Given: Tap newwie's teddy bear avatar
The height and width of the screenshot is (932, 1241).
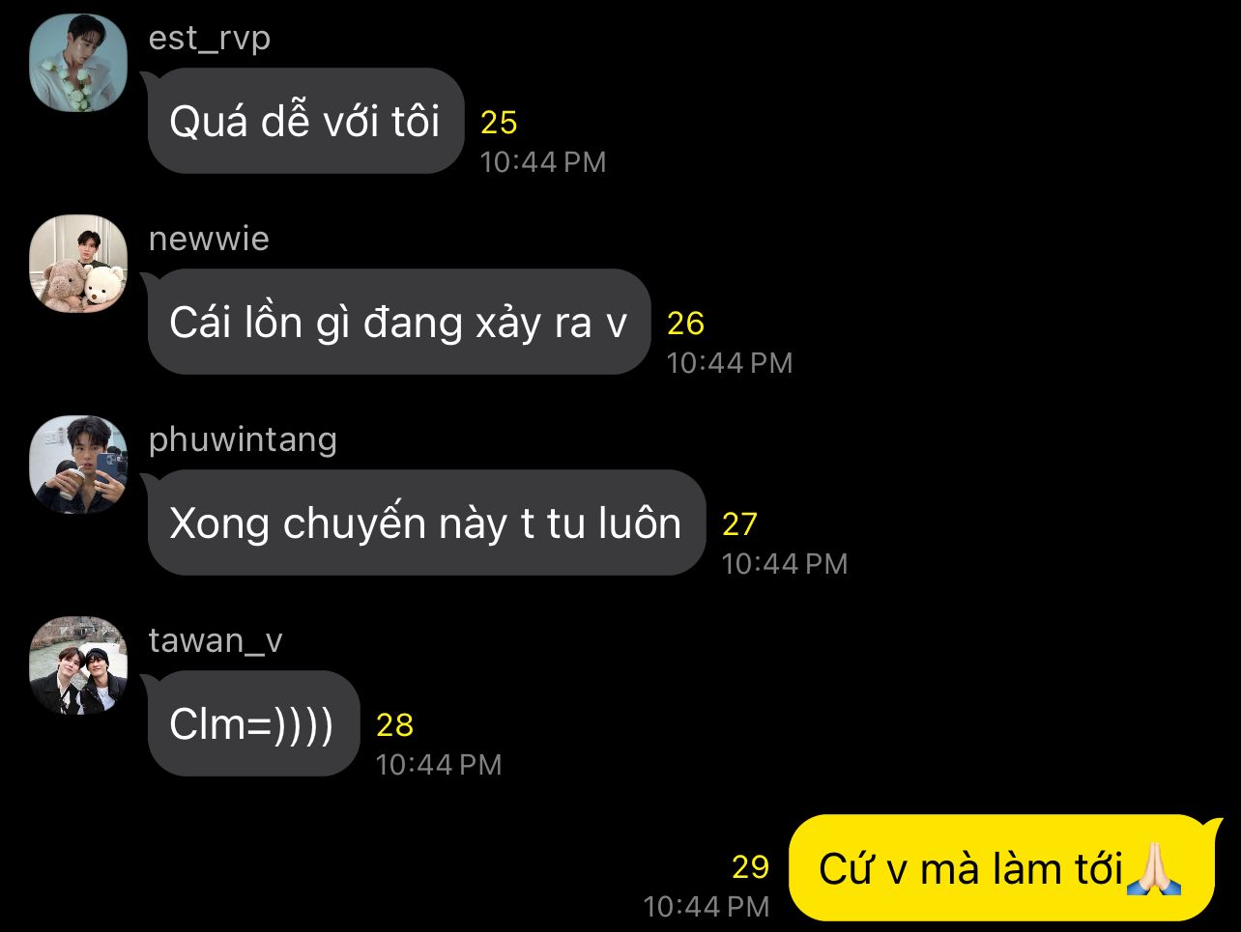Looking at the screenshot, I should [78, 264].
